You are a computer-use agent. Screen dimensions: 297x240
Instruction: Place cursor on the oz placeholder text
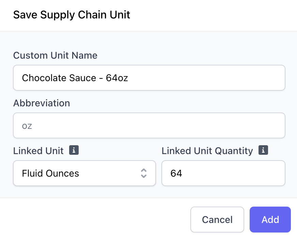27,126
